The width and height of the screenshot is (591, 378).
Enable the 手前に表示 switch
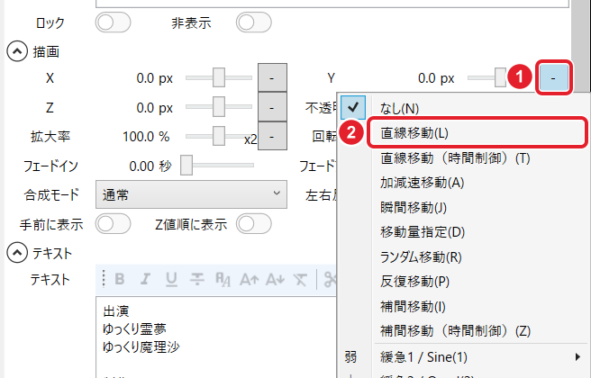114,224
